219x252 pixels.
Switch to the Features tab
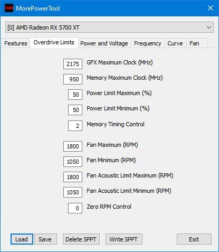pyautogui.click(x=16, y=43)
